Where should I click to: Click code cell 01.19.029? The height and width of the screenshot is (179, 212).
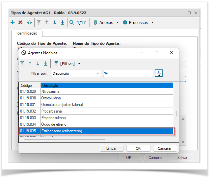pyautogui.click(x=30, y=91)
